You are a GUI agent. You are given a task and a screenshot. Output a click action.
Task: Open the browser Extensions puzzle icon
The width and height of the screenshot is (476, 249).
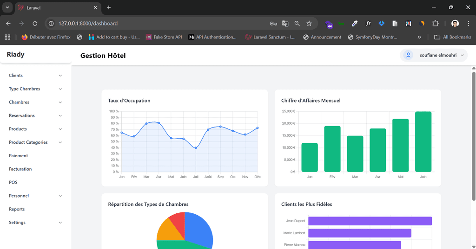(436, 23)
